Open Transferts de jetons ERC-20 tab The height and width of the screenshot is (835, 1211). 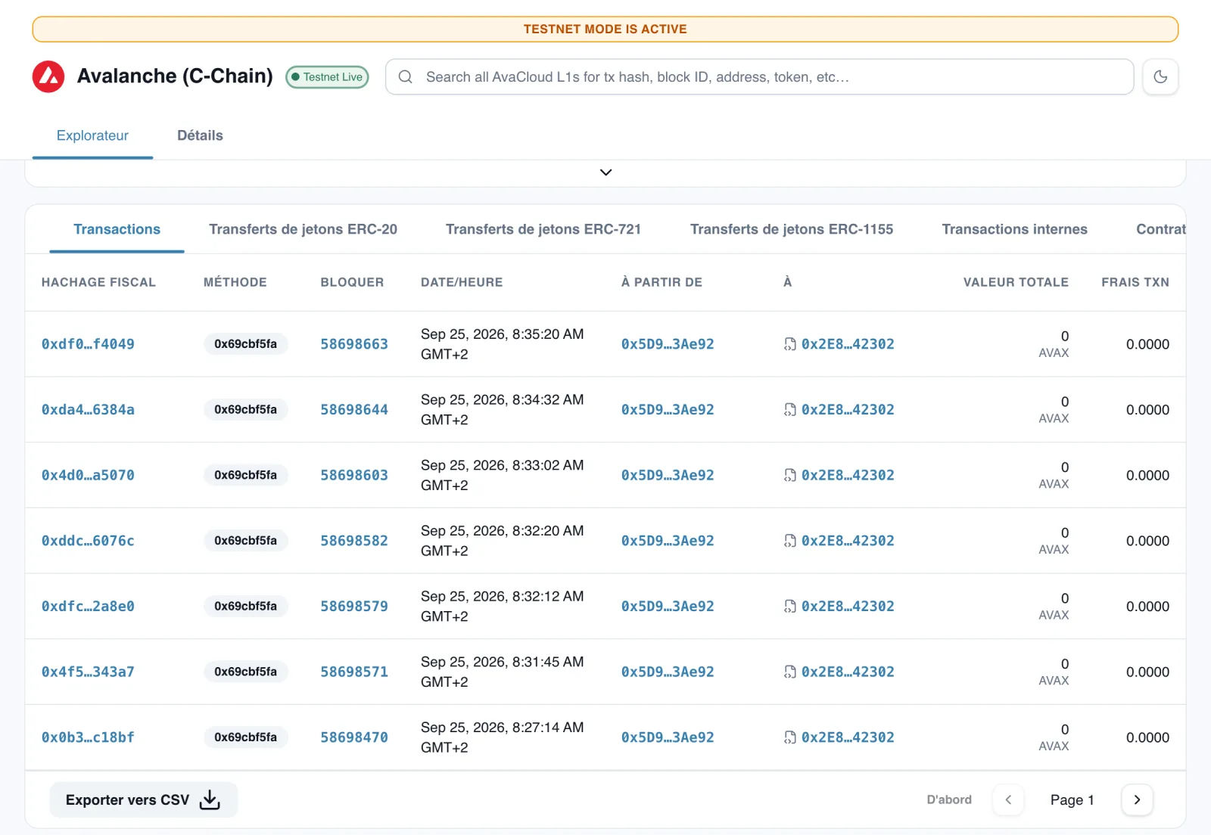click(x=303, y=229)
